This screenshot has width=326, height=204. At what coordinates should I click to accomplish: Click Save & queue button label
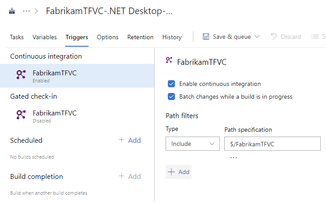point(232,37)
